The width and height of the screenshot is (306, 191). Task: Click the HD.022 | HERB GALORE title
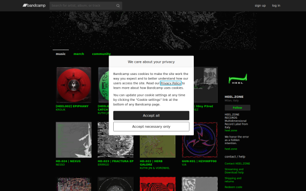pyautogui.click(x=151, y=163)
